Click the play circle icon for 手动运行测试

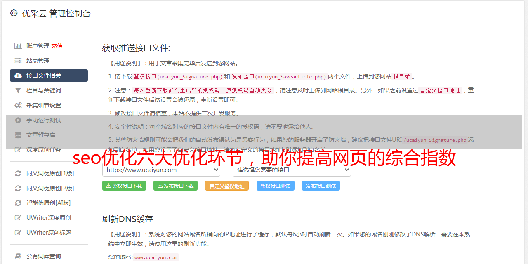point(18,120)
